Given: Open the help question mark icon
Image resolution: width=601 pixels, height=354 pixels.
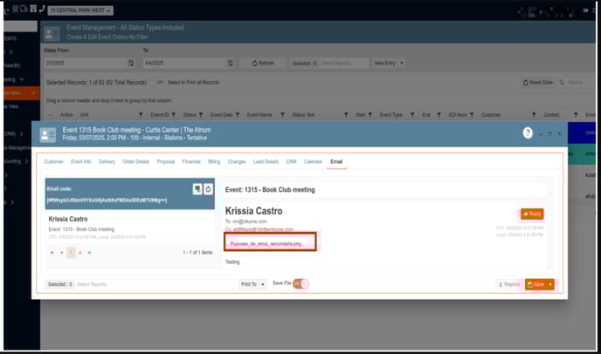Looking at the screenshot, I should (x=528, y=133).
